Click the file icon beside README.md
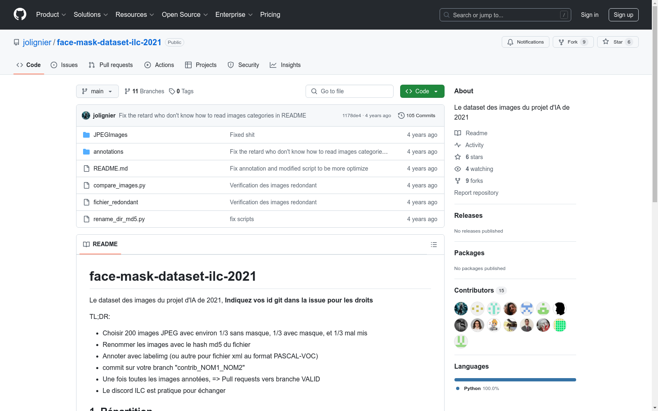 pos(86,169)
